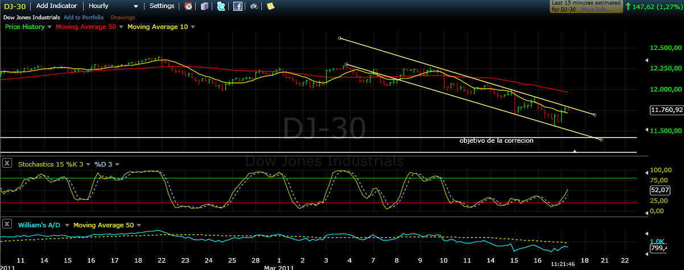Click the 12.000,00 price axis label

tap(665, 90)
